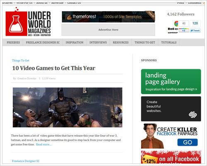This screenshot has height=166, width=207.
Task: Open the '10 Video Games to Get This Year' title
Action: (54, 68)
